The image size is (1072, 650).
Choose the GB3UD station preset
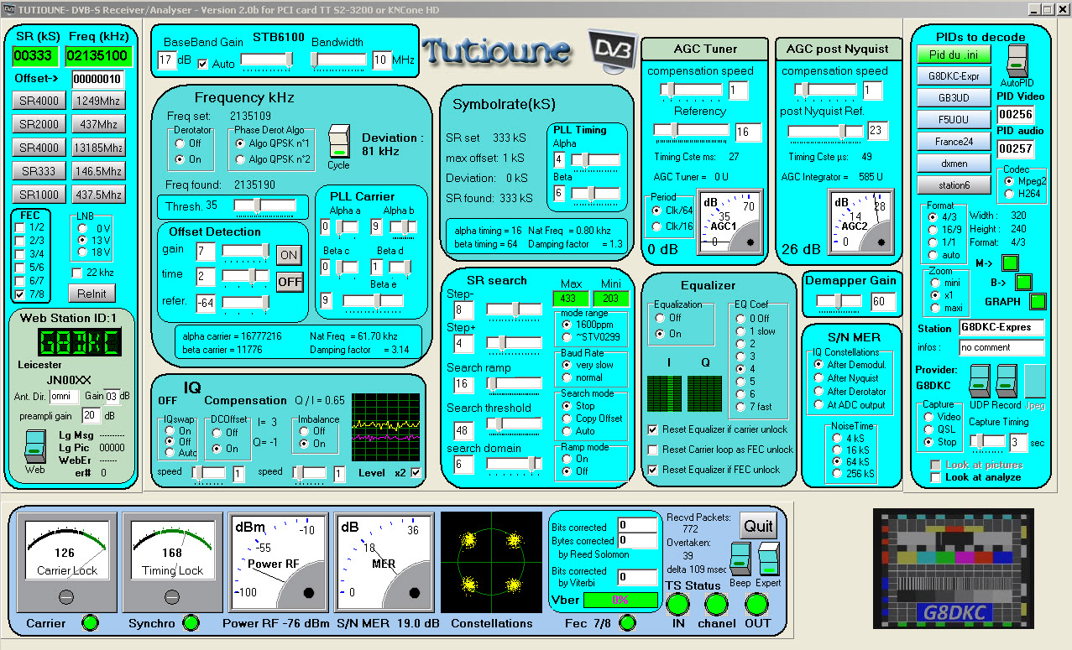(x=954, y=97)
